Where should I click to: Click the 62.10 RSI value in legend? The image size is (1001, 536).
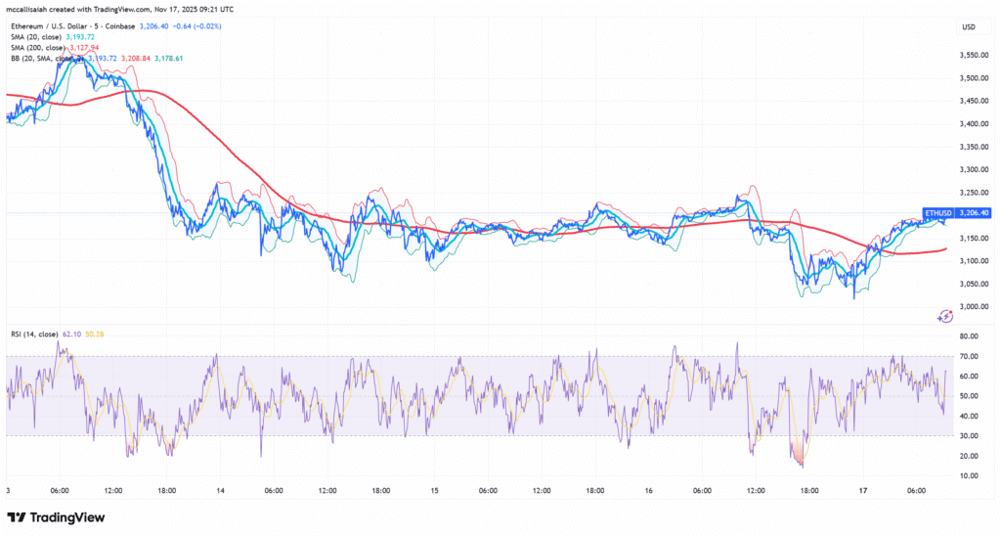coord(72,335)
